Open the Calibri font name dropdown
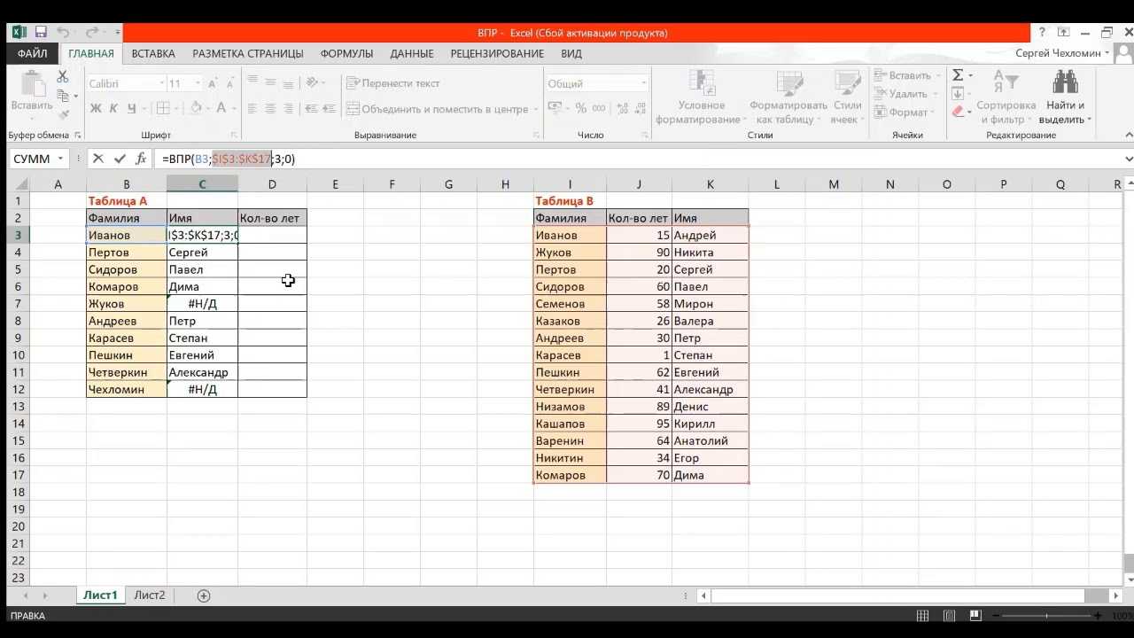 [161, 83]
